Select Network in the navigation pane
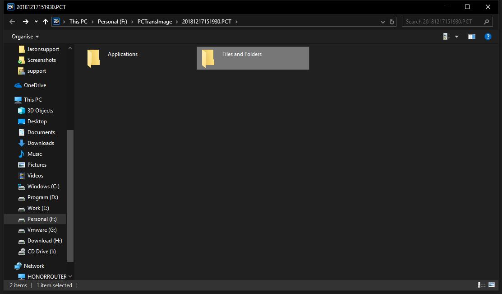This screenshot has height=294, width=502. (29, 266)
